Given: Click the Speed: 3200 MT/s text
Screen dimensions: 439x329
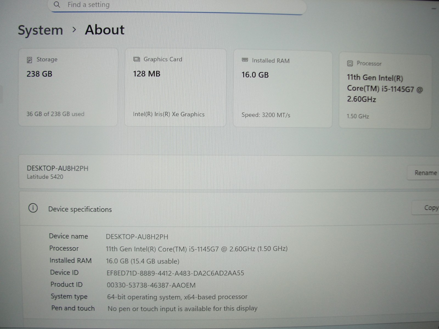Looking at the screenshot, I should click(266, 115).
